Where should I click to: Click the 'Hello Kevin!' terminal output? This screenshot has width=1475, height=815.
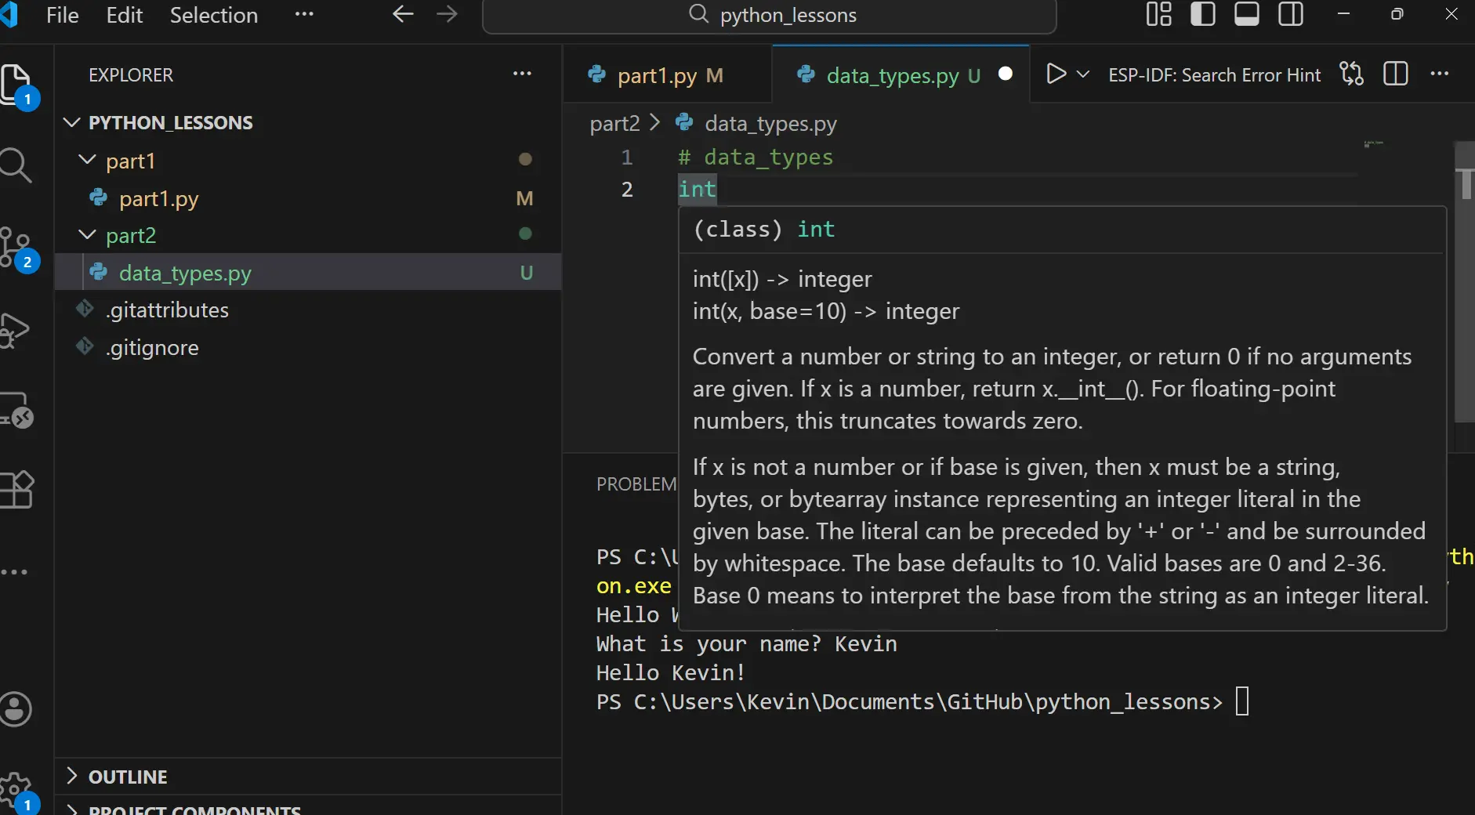click(671, 673)
